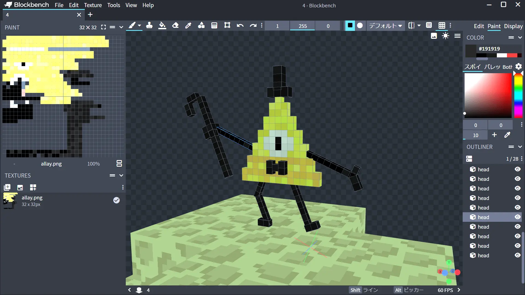525x295 pixels.
Task: Collapse the TEXTURES panel chevron
Action: [121, 176]
